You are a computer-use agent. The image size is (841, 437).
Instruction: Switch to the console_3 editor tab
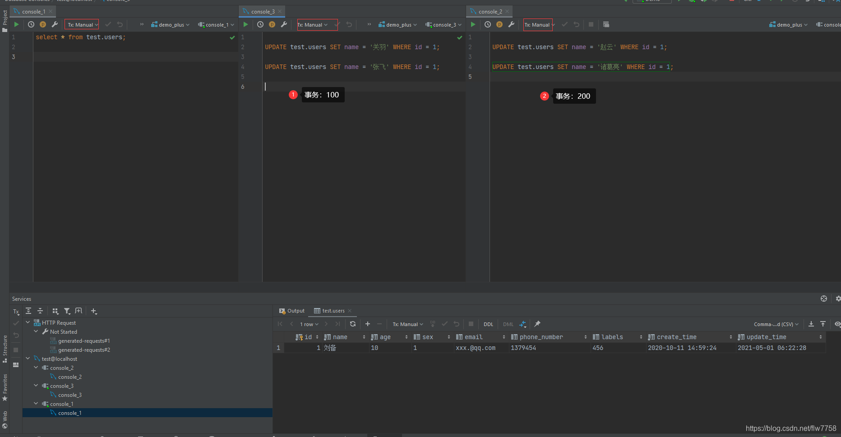tap(262, 11)
